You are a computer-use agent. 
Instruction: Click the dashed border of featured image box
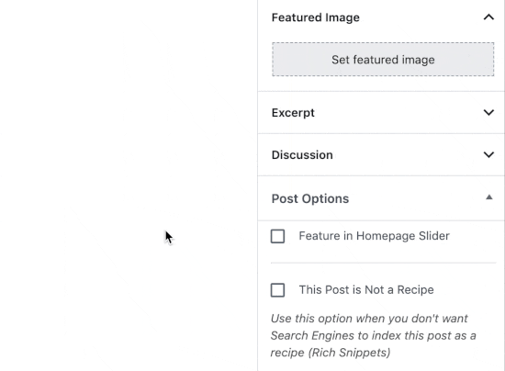click(383, 43)
